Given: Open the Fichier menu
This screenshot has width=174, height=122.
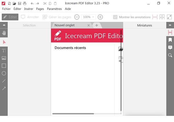Looking at the screenshot, I should (6, 9).
